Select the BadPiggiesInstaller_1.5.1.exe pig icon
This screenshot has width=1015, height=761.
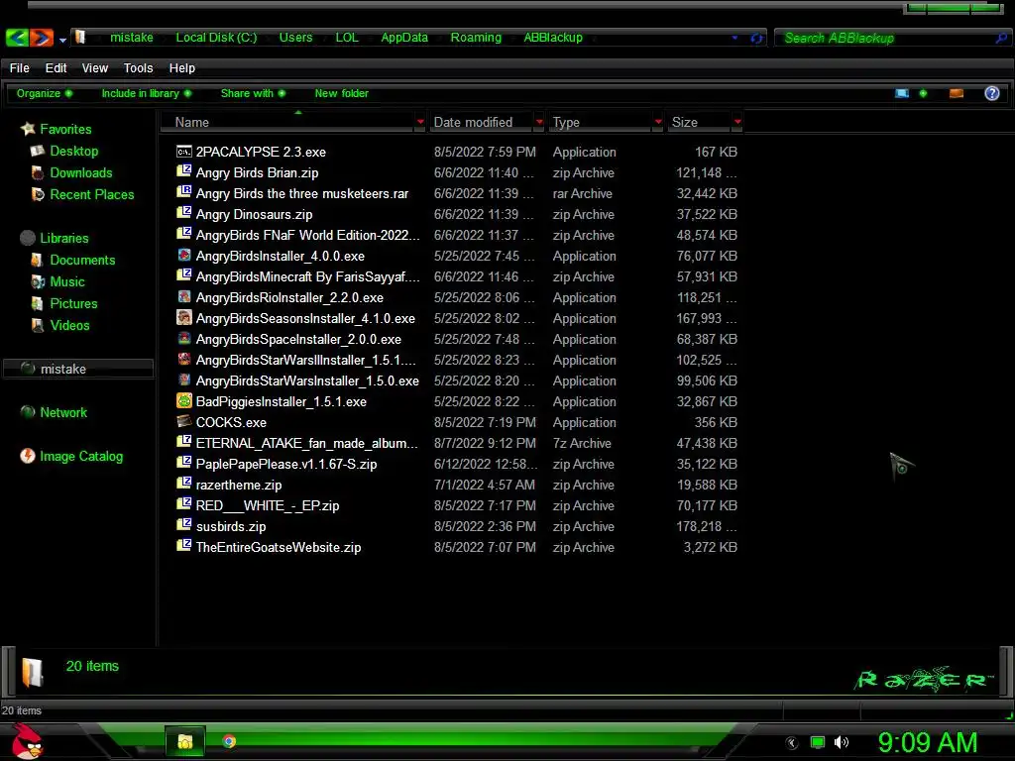[x=183, y=401]
